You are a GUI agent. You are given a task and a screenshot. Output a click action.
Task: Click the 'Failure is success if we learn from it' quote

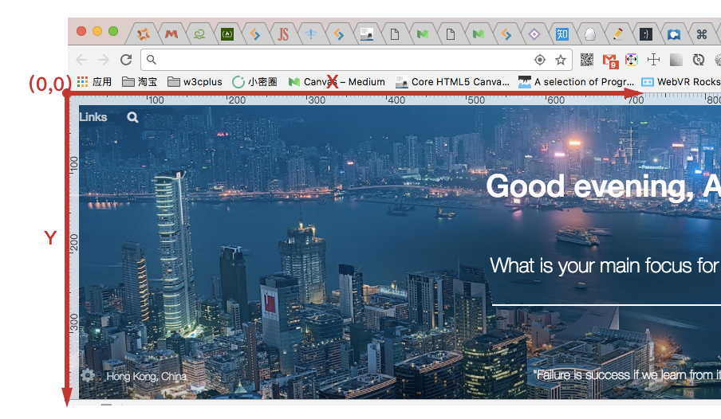(x=627, y=375)
